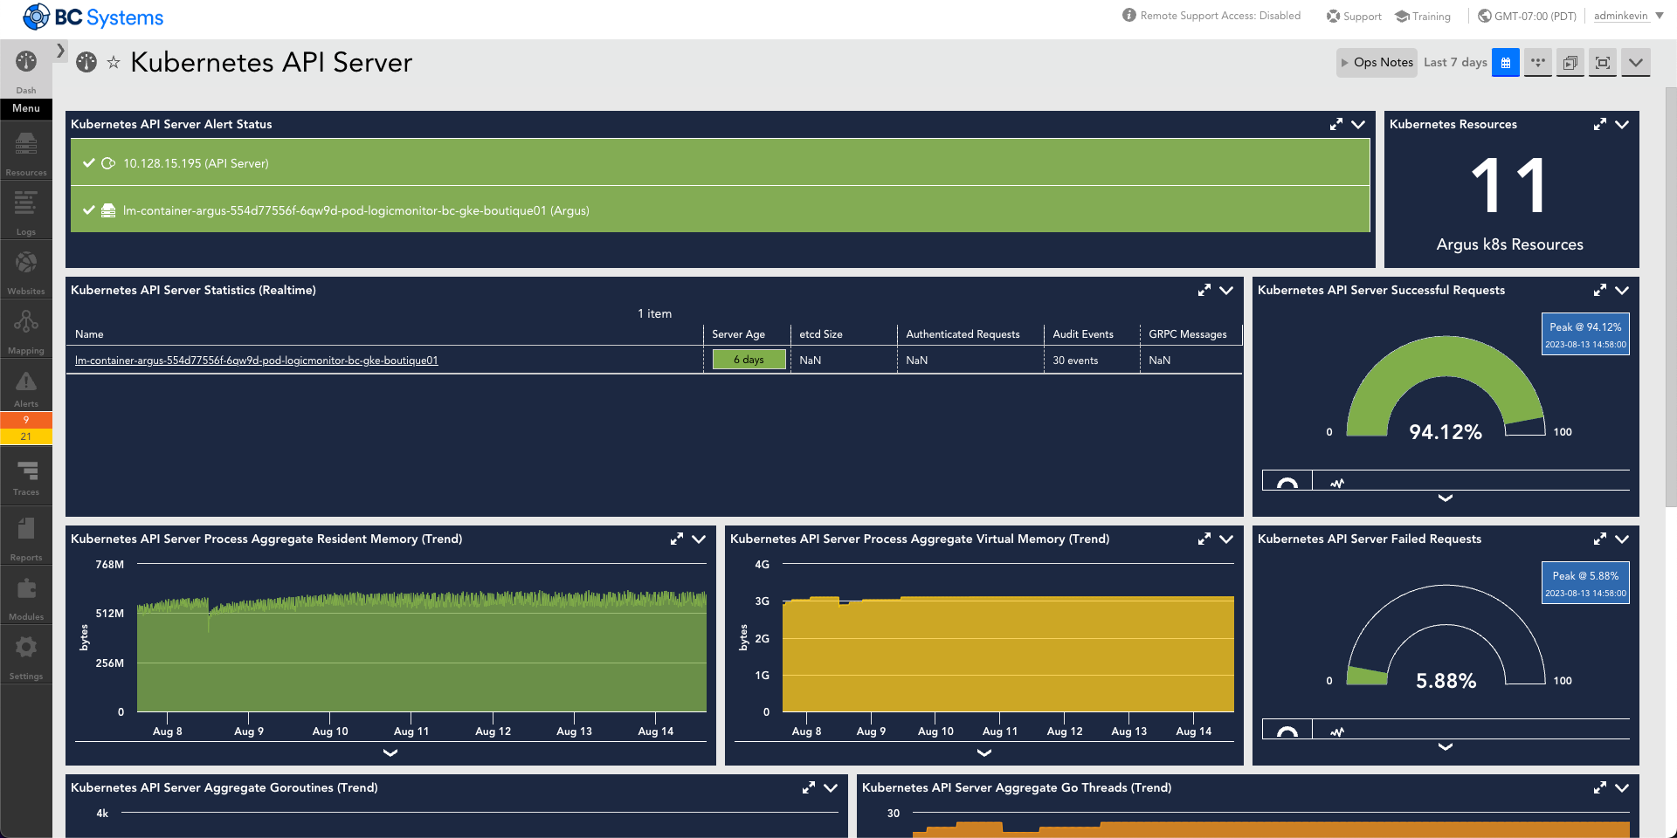The height and width of the screenshot is (838, 1677).
Task: Start dashboard slideshow mode
Action: click(1570, 62)
